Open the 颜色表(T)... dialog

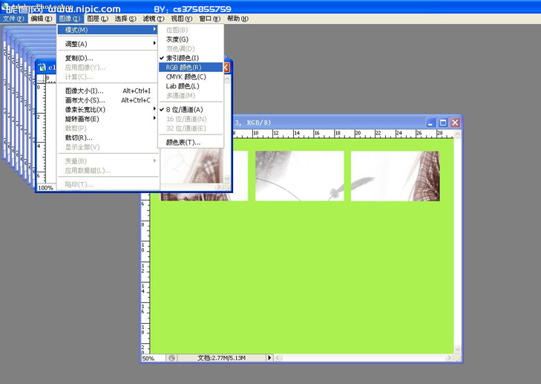click(191, 143)
